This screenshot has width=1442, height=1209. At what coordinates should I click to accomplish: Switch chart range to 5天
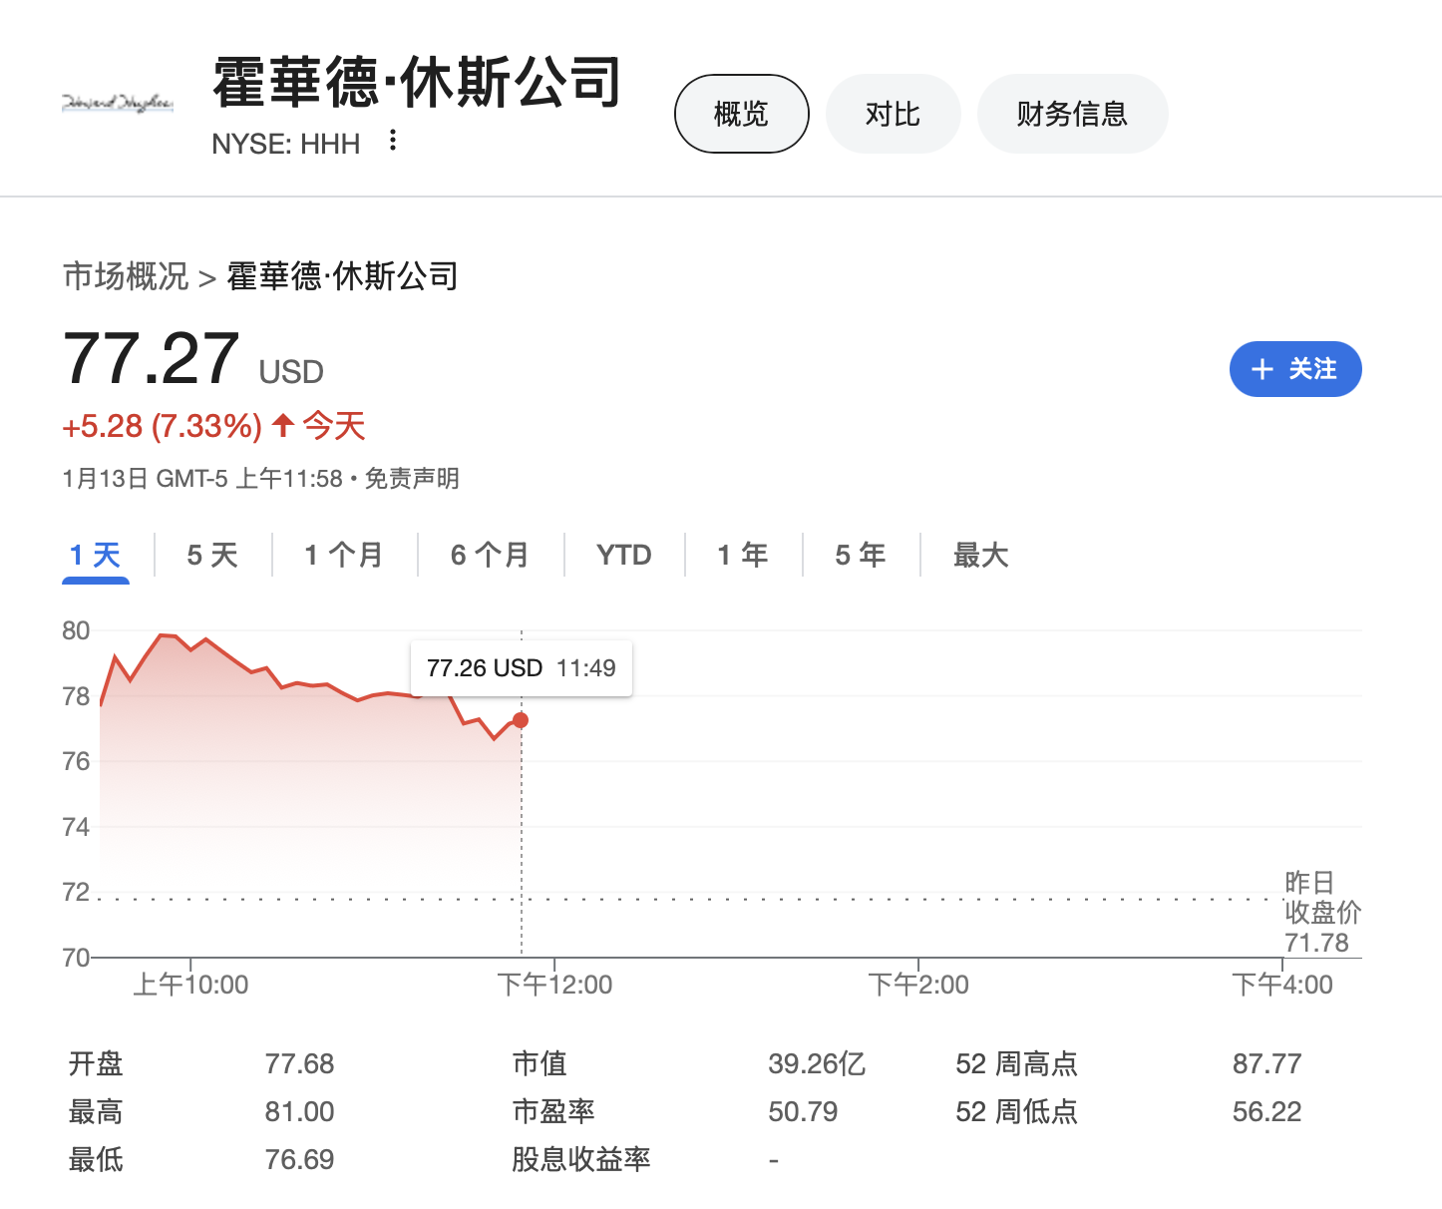click(x=211, y=555)
